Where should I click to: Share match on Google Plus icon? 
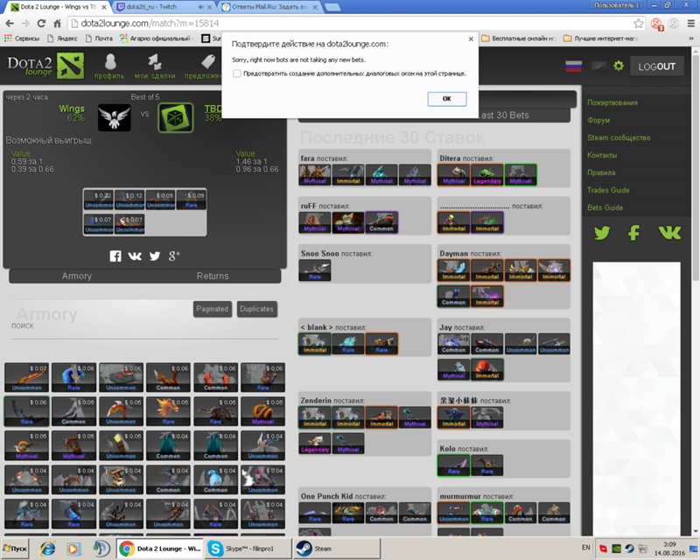tap(174, 255)
